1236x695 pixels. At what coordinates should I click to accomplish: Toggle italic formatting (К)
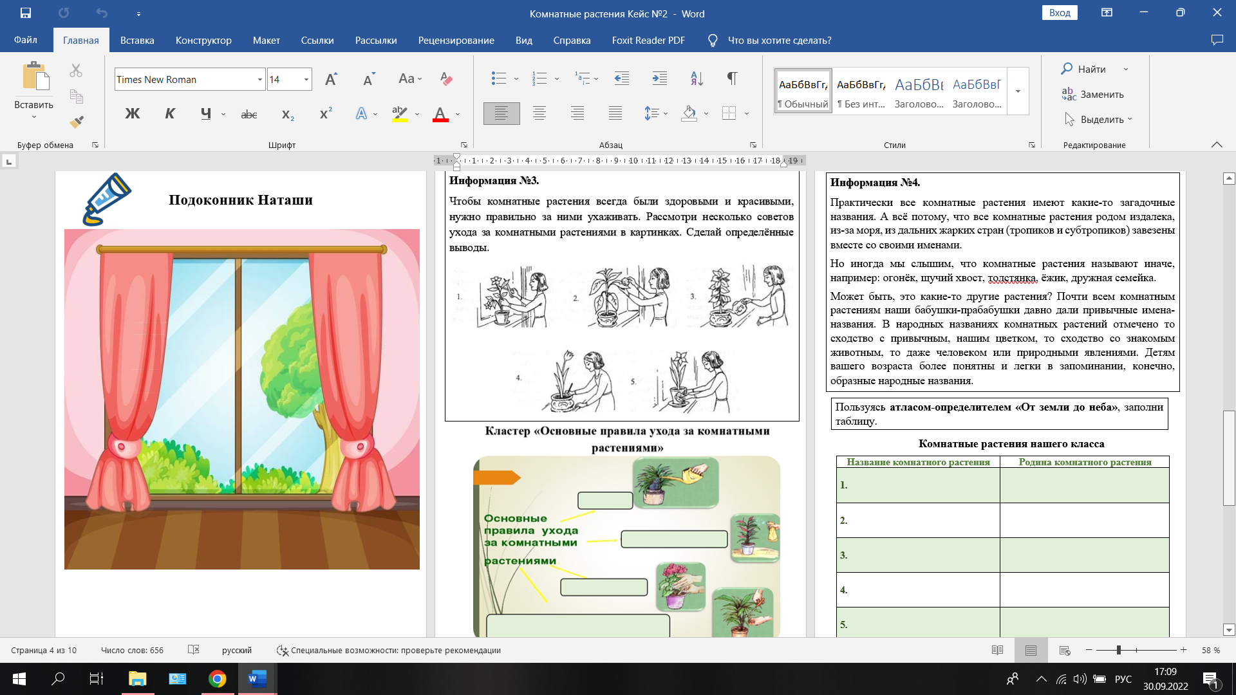pos(170,114)
